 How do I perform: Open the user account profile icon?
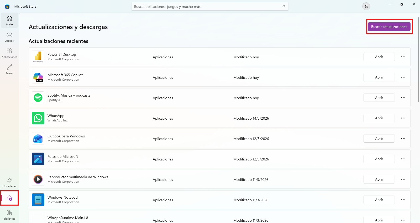pyautogui.click(x=366, y=6)
